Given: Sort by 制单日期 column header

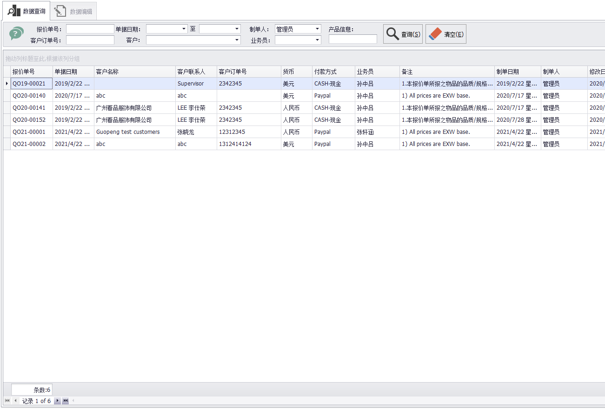Looking at the screenshot, I should [x=518, y=72].
